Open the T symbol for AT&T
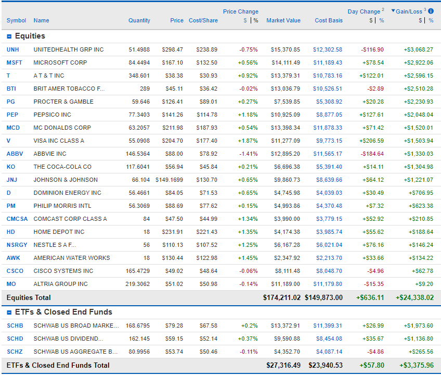The height and width of the screenshot is (375, 441). click(x=8, y=76)
